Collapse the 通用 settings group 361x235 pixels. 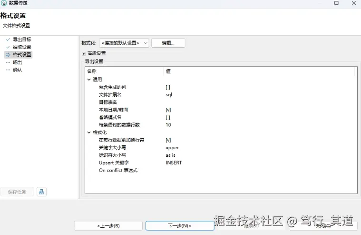[89, 80]
